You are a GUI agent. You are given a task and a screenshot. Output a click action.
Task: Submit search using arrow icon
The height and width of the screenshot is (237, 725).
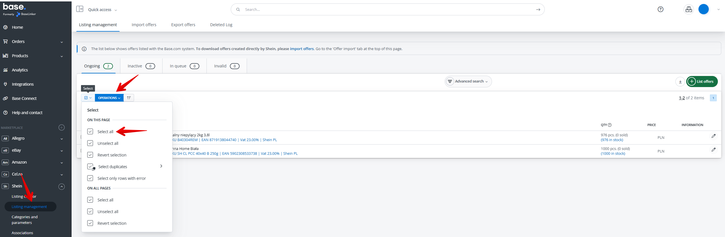[x=538, y=10]
